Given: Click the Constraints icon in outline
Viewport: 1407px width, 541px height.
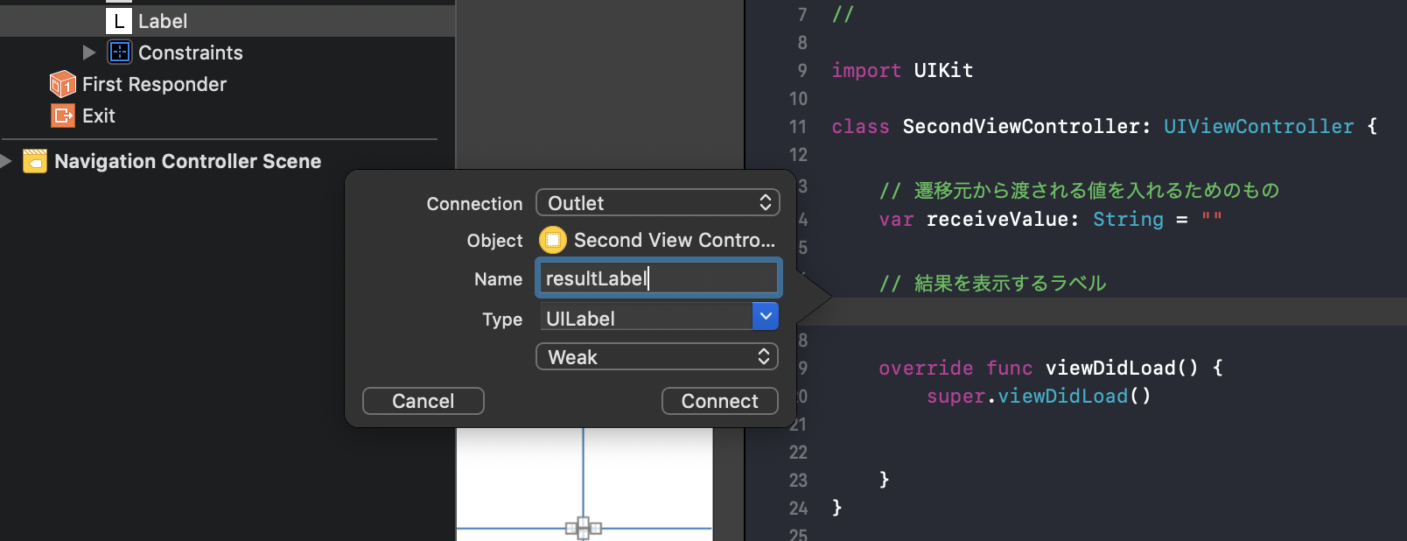Looking at the screenshot, I should pyautogui.click(x=120, y=53).
